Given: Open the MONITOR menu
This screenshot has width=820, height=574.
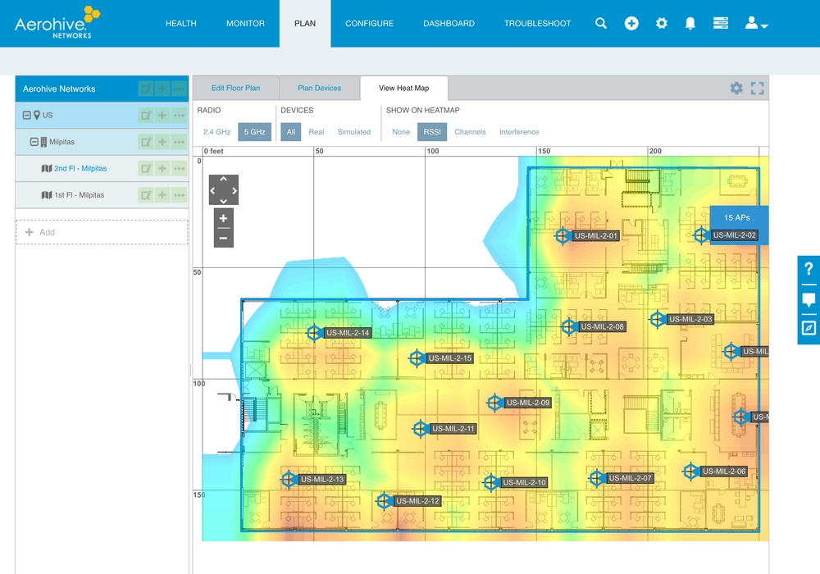Looking at the screenshot, I should (x=245, y=24).
